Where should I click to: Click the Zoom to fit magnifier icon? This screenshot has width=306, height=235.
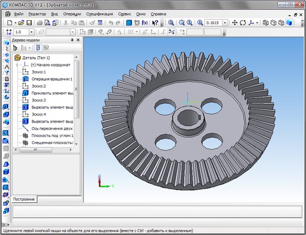171,23
